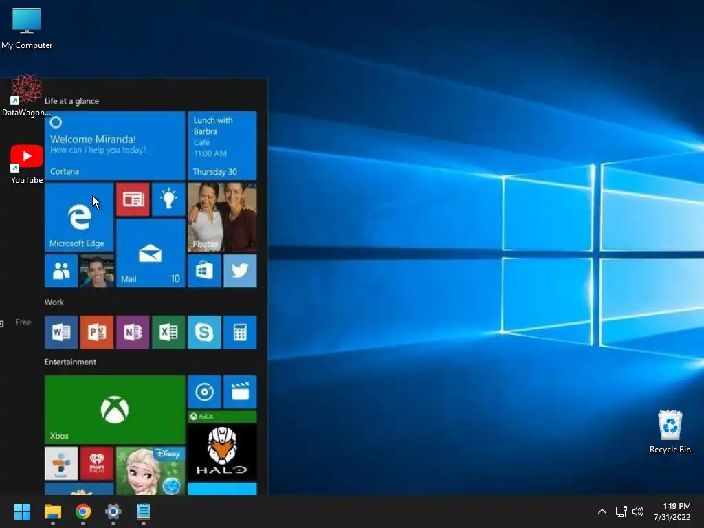Screen dimensions: 704x528
Task: Launch the PowerPoint tile
Action: (x=97, y=332)
